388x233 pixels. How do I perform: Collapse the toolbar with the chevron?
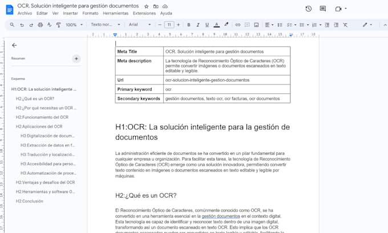click(385, 25)
